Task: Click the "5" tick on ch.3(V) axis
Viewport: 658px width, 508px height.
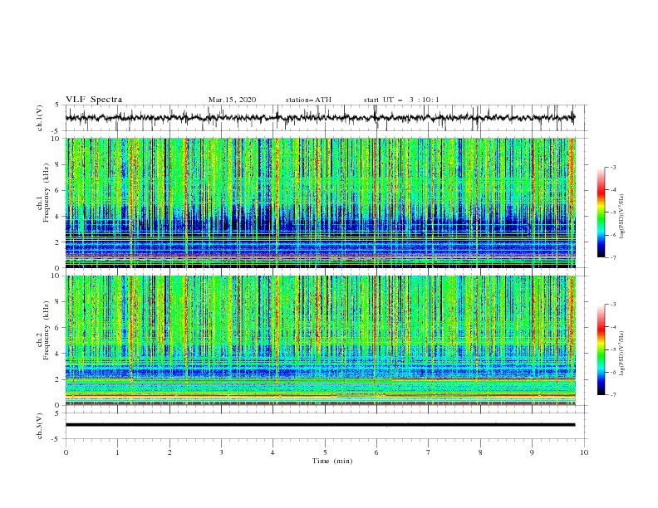Action: pyautogui.click(x=57, y=413)
